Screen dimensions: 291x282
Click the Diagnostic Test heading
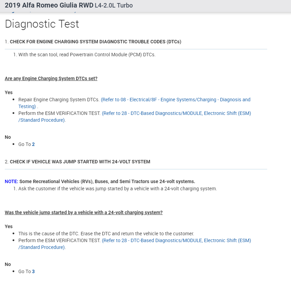point(42,24)
